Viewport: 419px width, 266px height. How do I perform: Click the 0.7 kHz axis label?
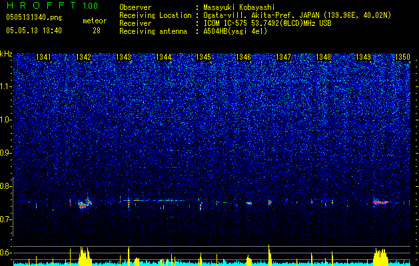click(x=6, y=219)
